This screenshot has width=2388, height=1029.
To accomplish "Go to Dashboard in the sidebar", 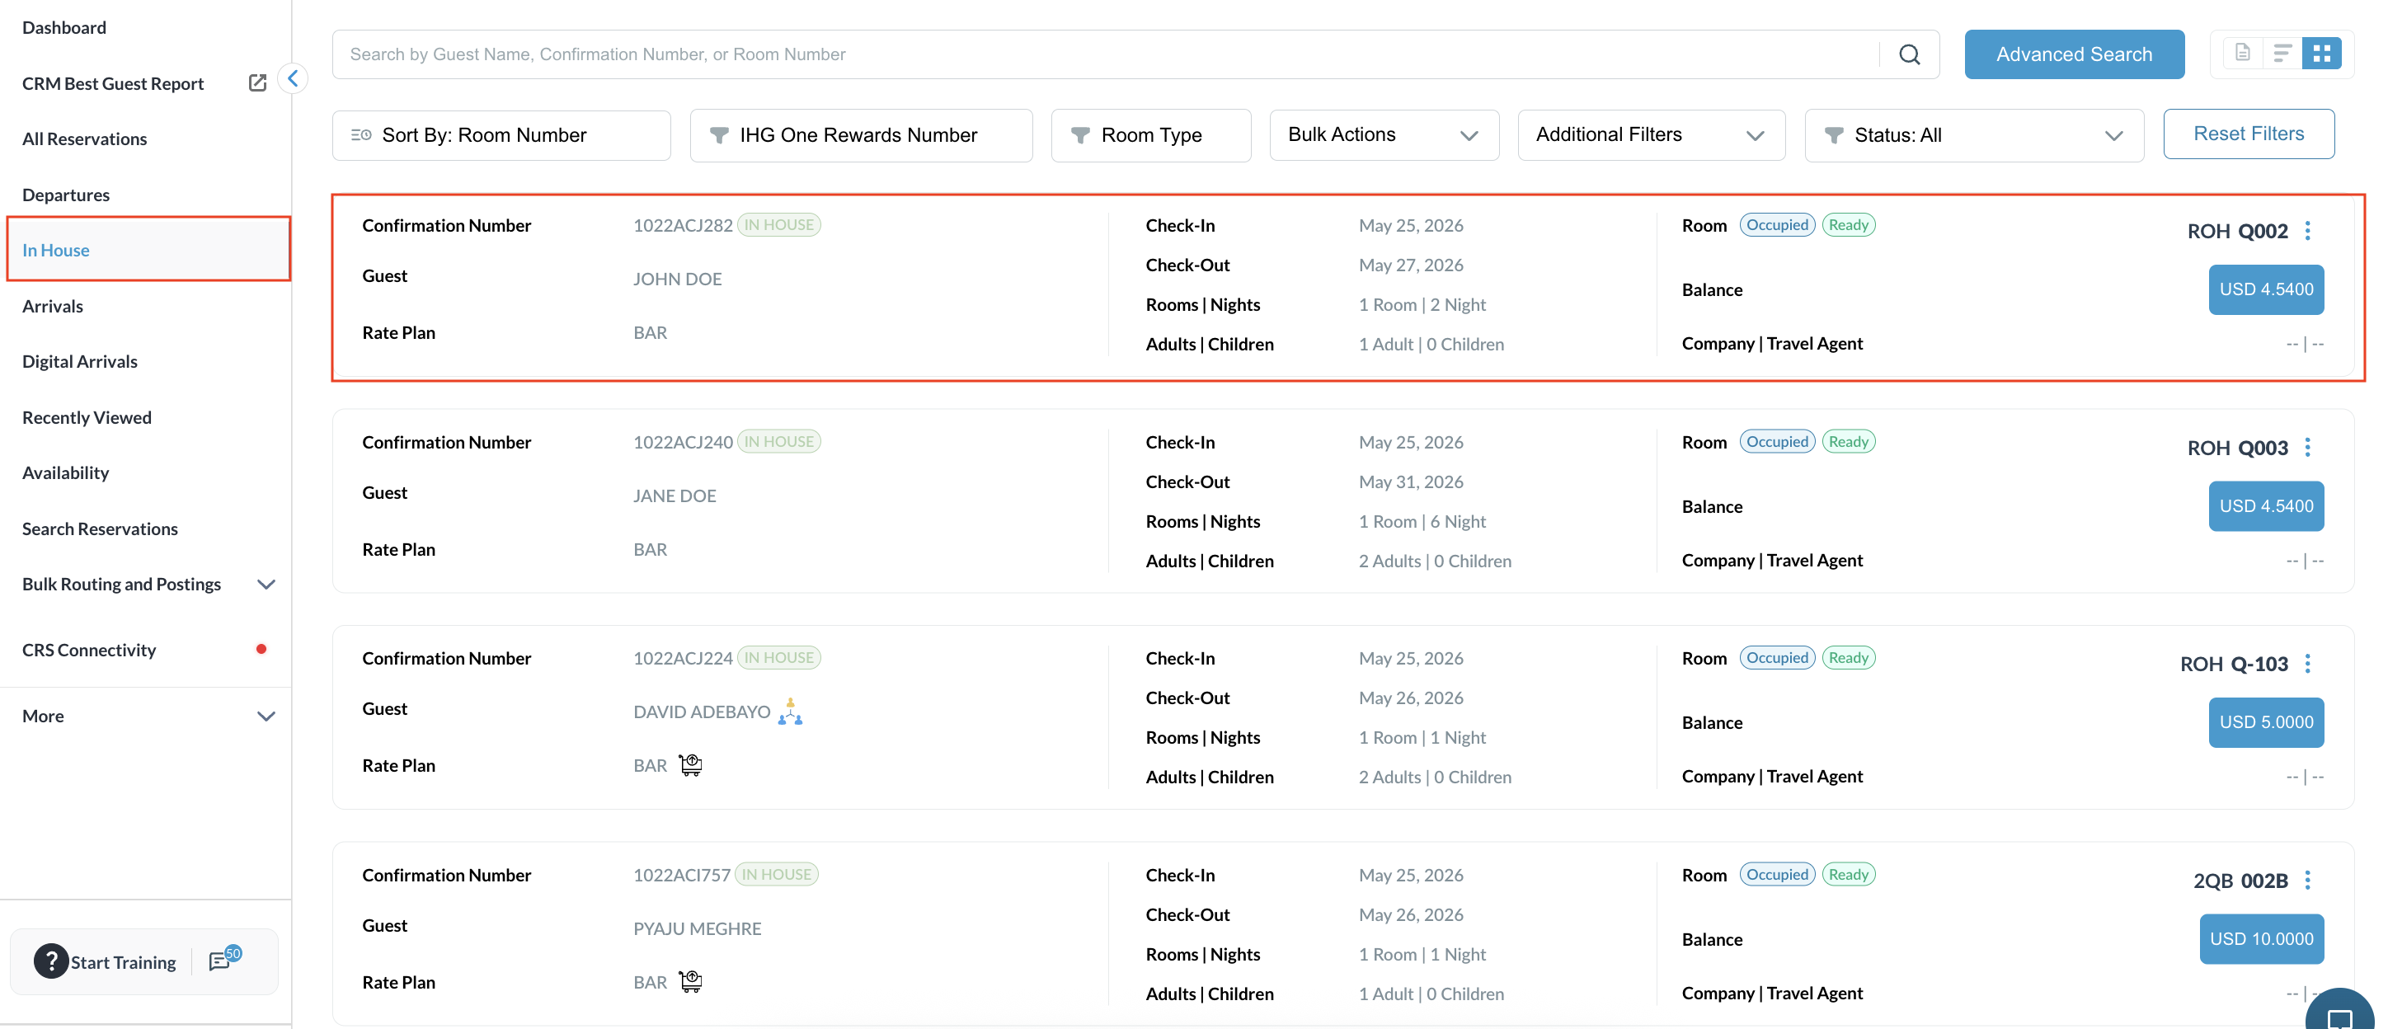I will 64,28.
